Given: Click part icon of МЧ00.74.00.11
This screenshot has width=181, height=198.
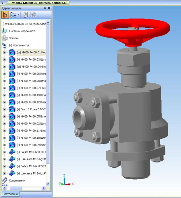Looking at the screenshot, I should (12, 131).
